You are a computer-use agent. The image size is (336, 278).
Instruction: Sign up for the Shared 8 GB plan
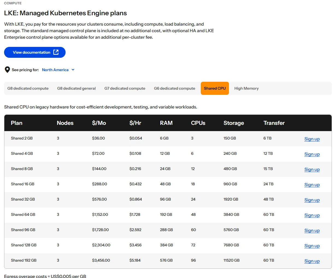[312, 169]
